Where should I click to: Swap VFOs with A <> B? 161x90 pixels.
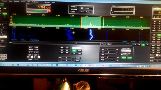pos(36,52)
